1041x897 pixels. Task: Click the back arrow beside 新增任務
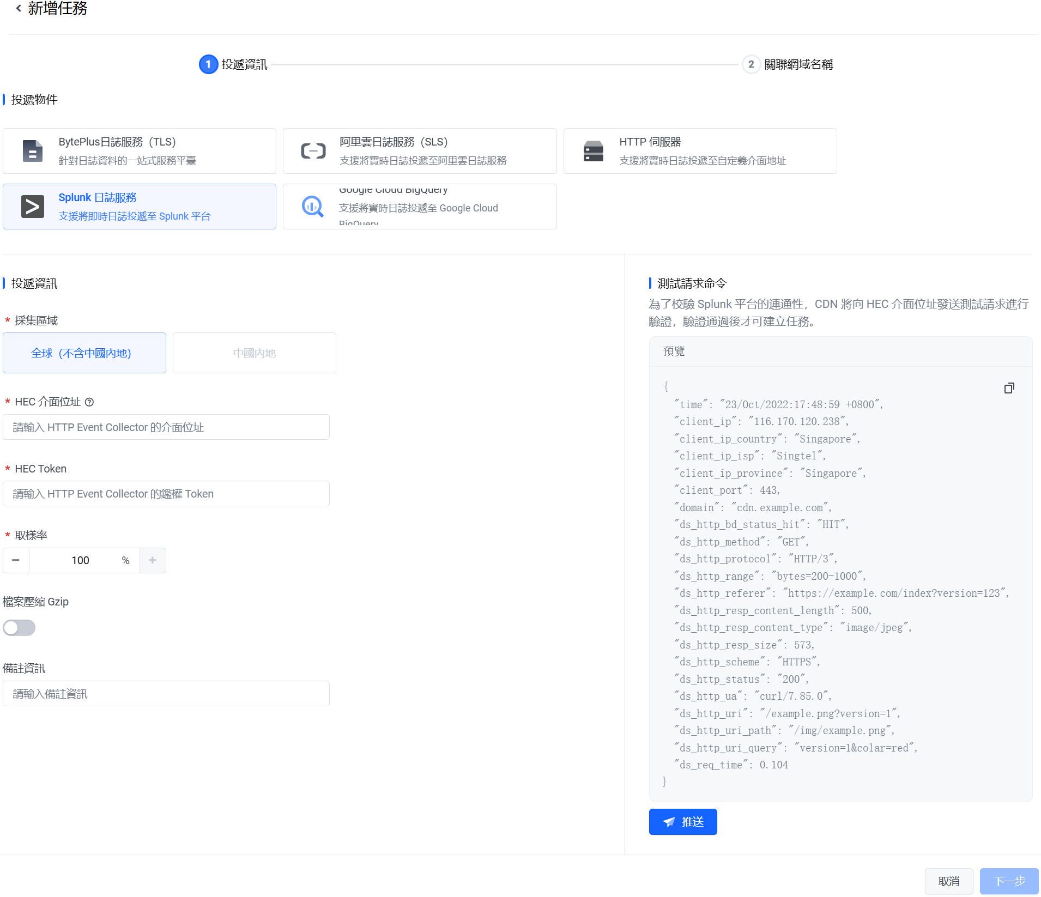tap(19, 8)
